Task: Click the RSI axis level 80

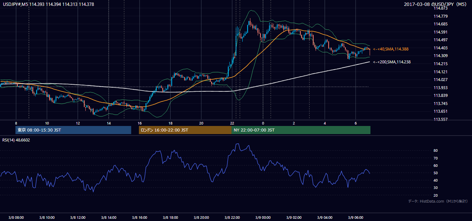Action: tap(435, 151)
